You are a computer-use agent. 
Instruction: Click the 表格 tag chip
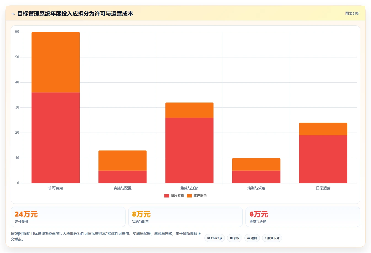[x=234, y=238]
